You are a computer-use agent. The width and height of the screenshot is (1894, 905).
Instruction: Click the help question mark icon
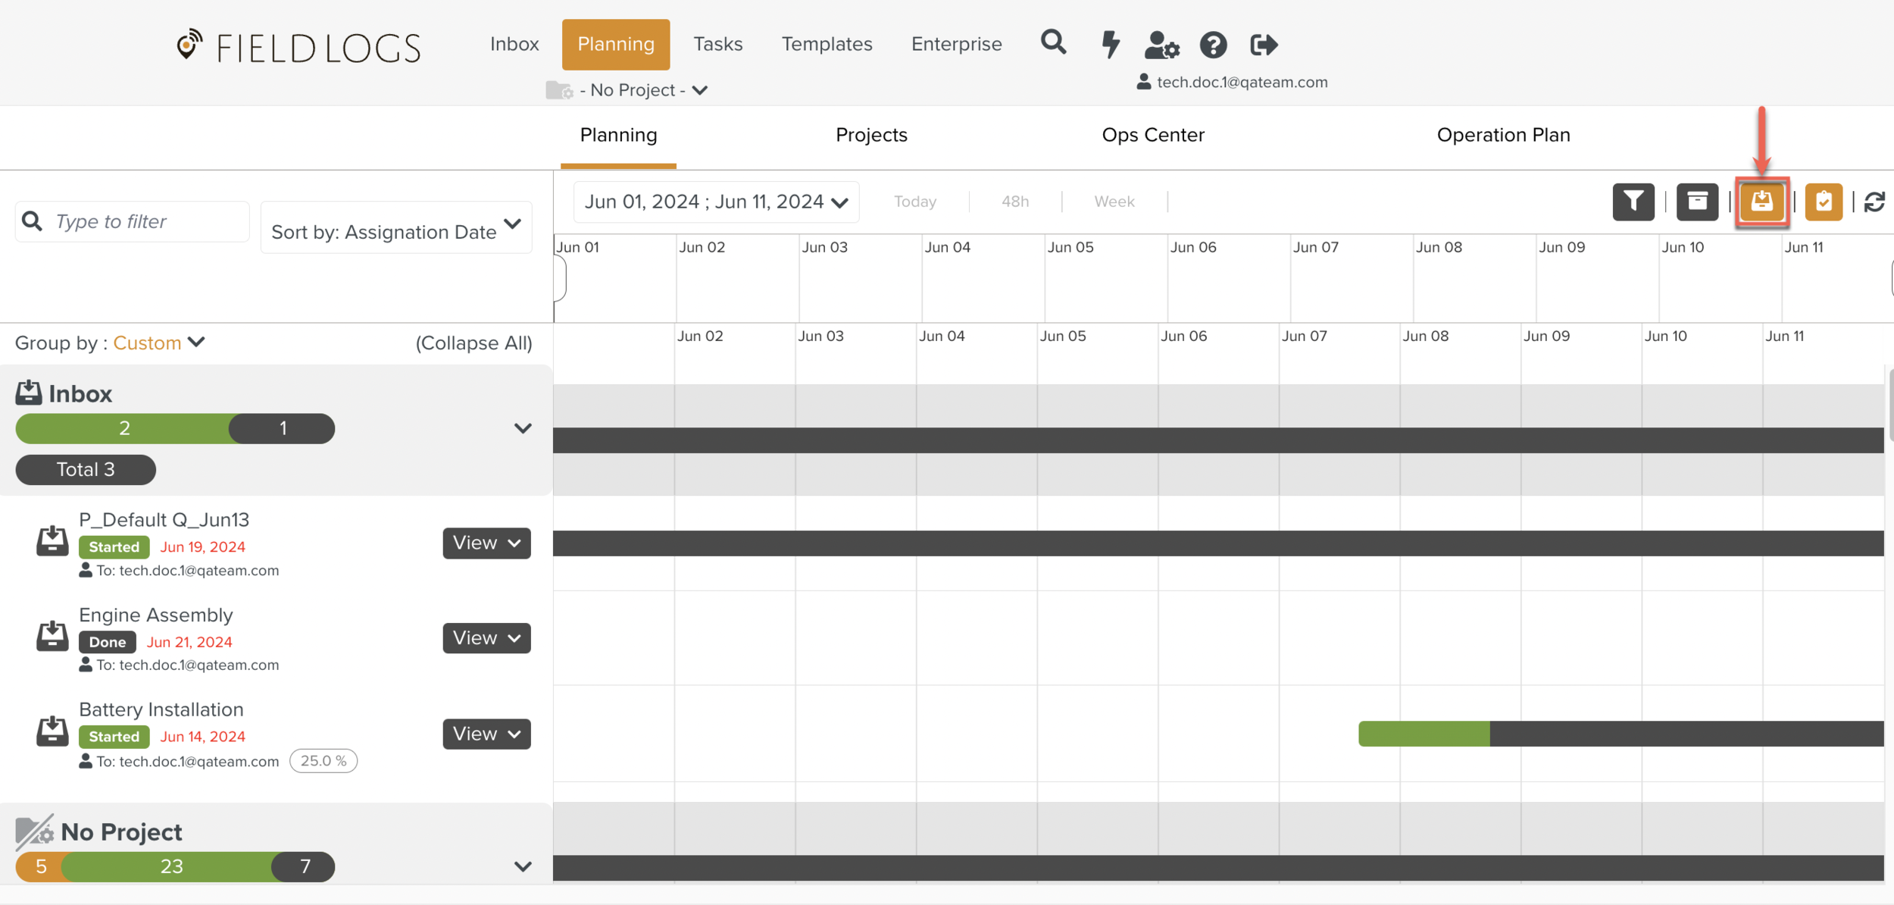[1213, 45]
